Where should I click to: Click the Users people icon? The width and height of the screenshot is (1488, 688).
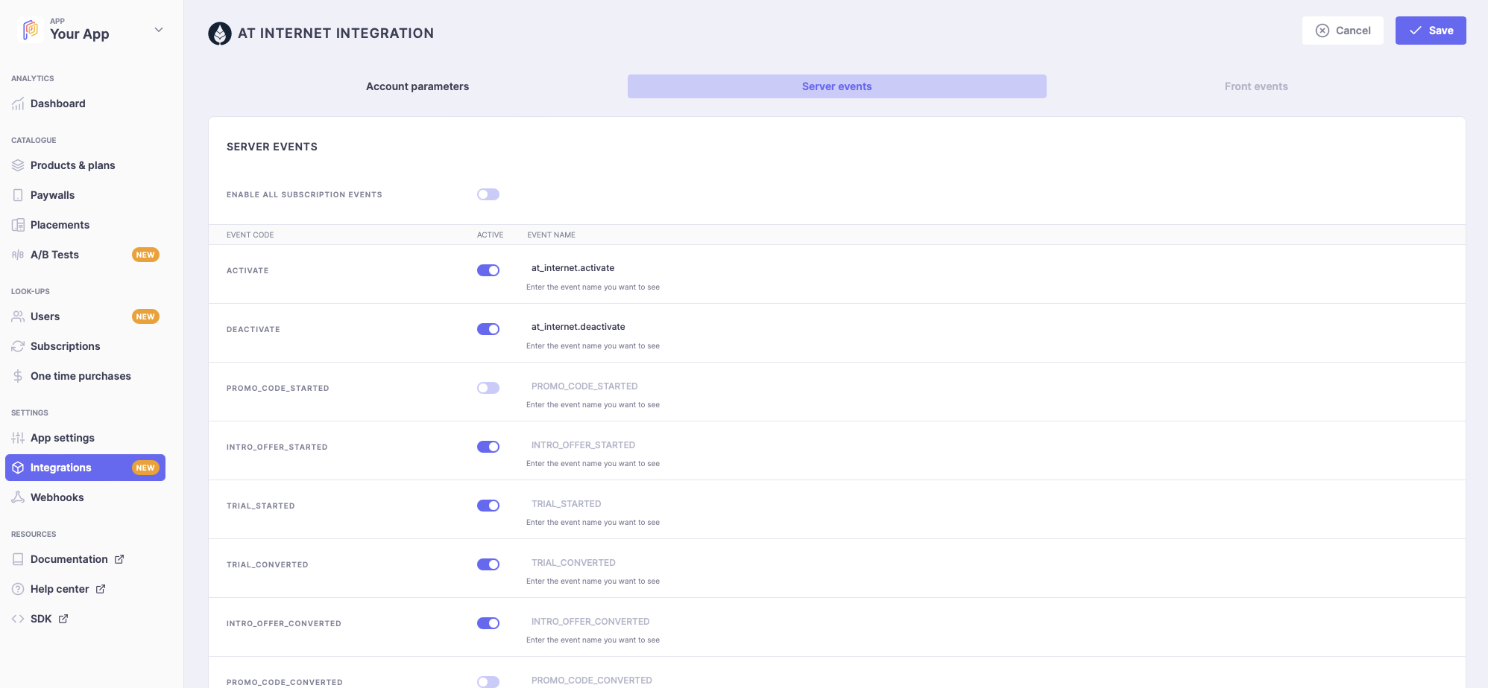[18, 316]
